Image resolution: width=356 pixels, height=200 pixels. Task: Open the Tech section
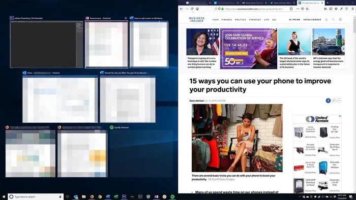coord(215,20)
